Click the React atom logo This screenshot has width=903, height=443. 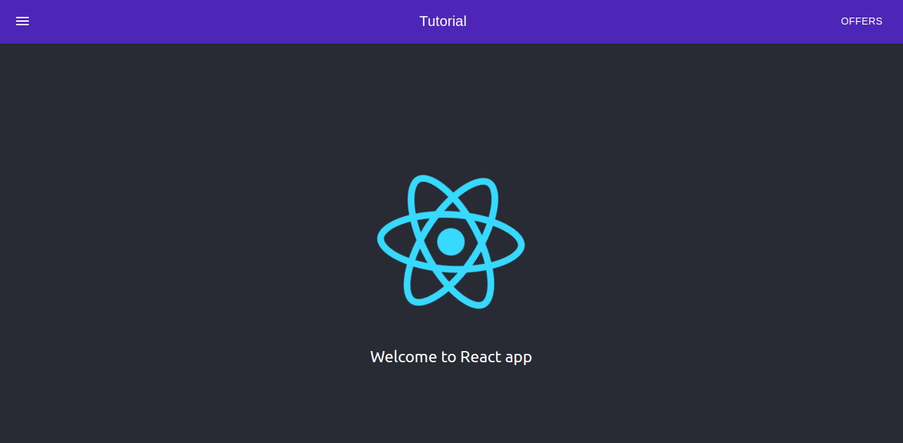[451, 242]
